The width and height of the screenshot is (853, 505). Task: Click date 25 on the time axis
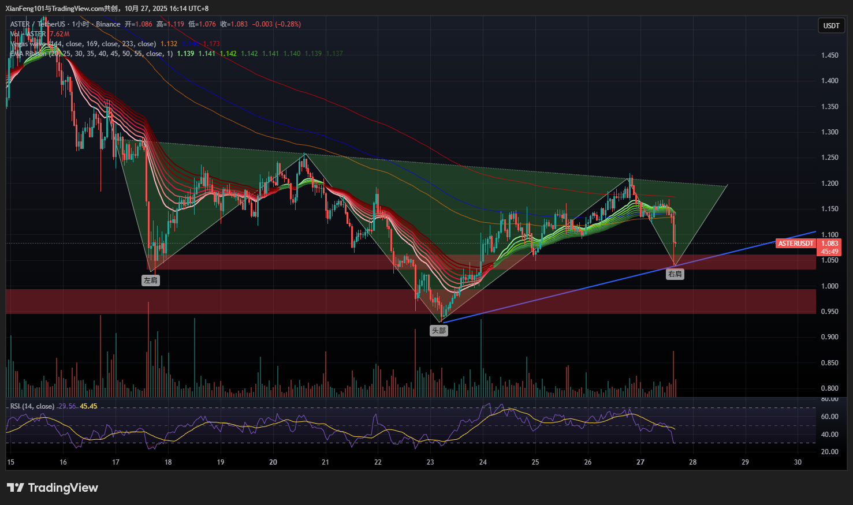point(535,462)
